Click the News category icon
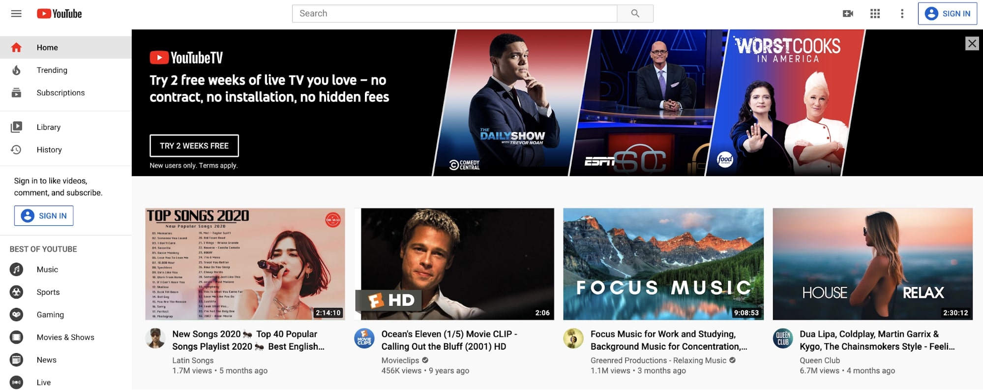This screenshot has width=983, height=390. 16,360
